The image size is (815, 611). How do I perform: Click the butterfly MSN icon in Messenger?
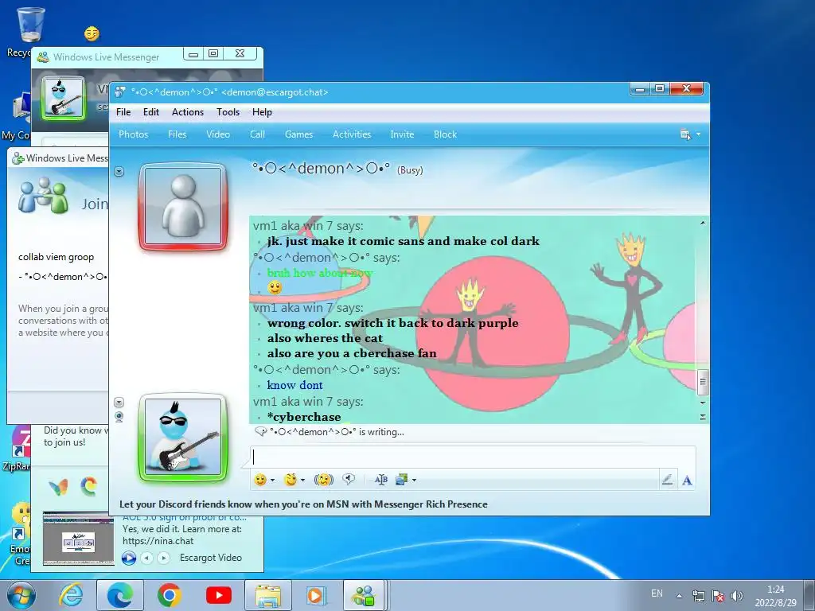[58, 487]
